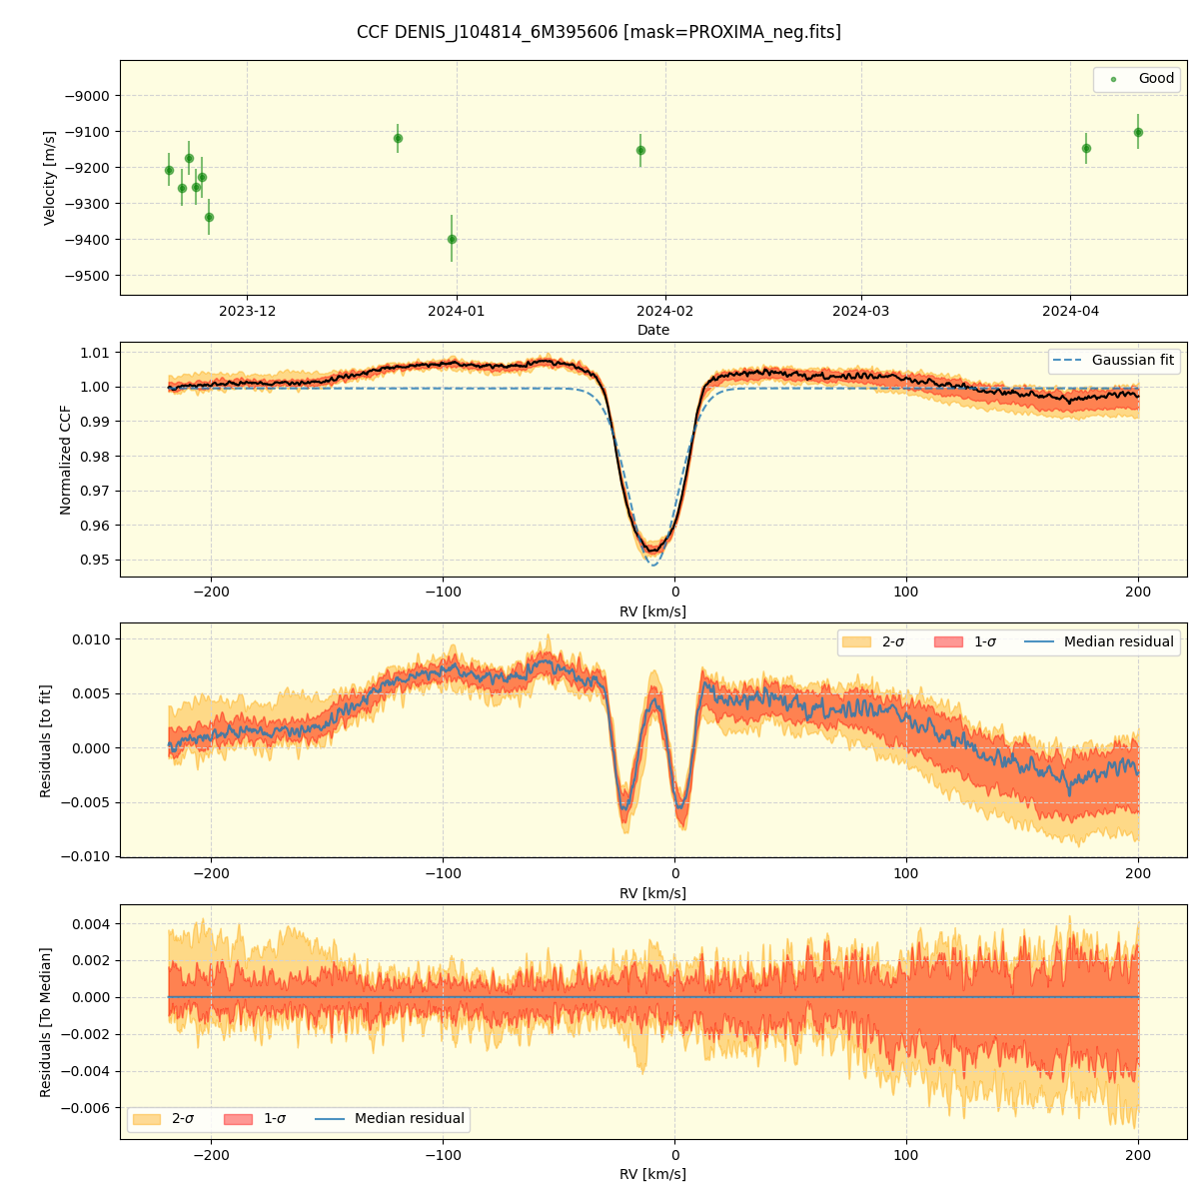This screenshot has height=1199, width=1199.
Task: Click the '2-σ' swatch in bottom plot legend
Action: tap(147, 1119)
